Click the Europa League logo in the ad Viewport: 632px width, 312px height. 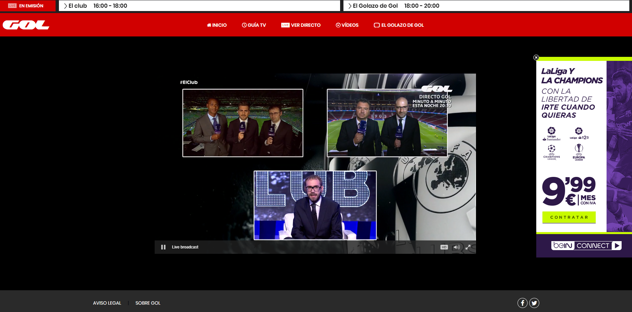tap(579, 152)
